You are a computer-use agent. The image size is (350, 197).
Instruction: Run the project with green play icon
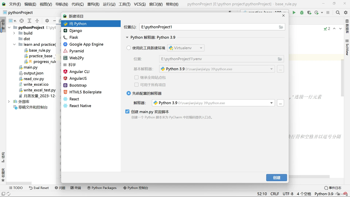[x=294, y=13]
